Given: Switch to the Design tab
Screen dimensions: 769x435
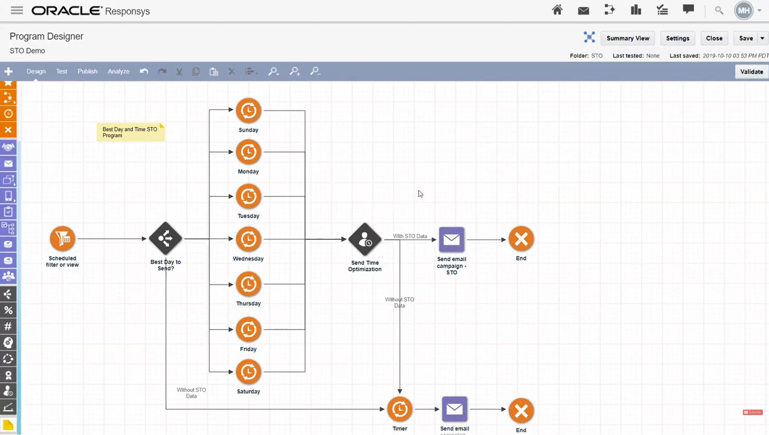Looking at the screenshot, I should point(36,71).
